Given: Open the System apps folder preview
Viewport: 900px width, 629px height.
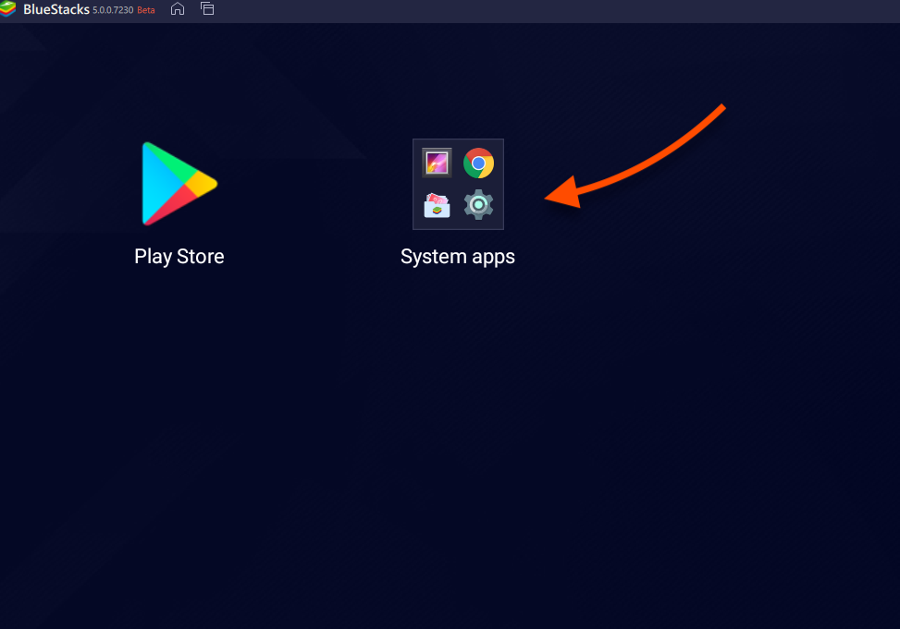Looking at the screenshot, I should [x=458, y=184].
